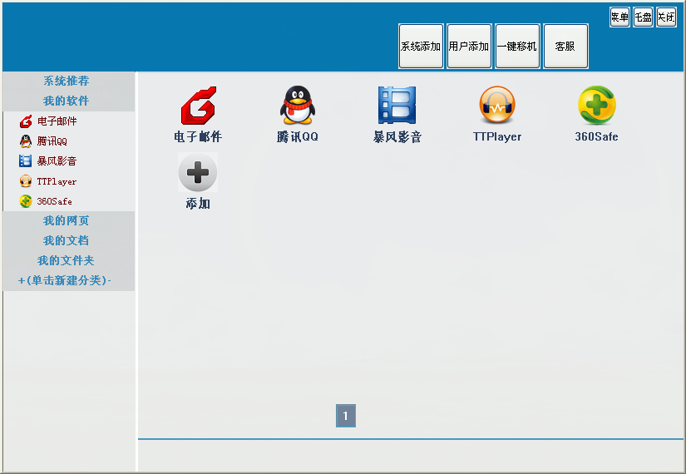Go to page 1 in pagination
This screenshot has width=686, height=474.
(x=346, y=416)
